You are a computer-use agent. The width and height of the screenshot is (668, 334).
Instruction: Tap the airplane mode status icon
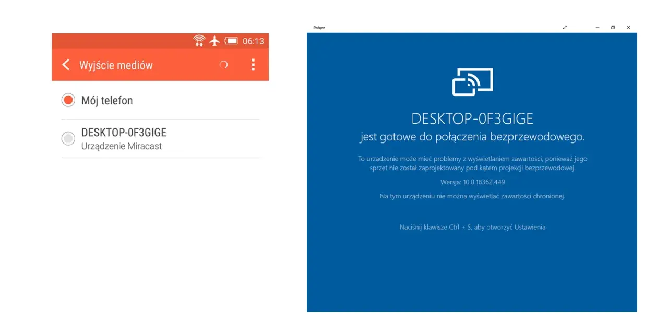(x=214, y=41)
